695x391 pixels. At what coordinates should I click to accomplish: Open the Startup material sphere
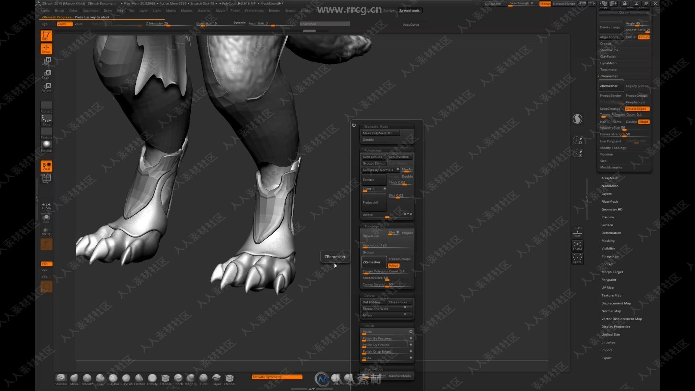tap(46, 146)
